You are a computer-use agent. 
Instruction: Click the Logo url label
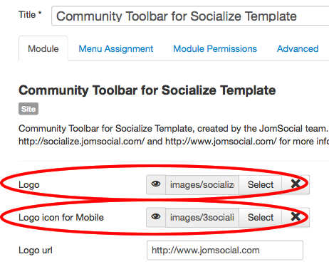pyautogui.click(x=36, y=250)
